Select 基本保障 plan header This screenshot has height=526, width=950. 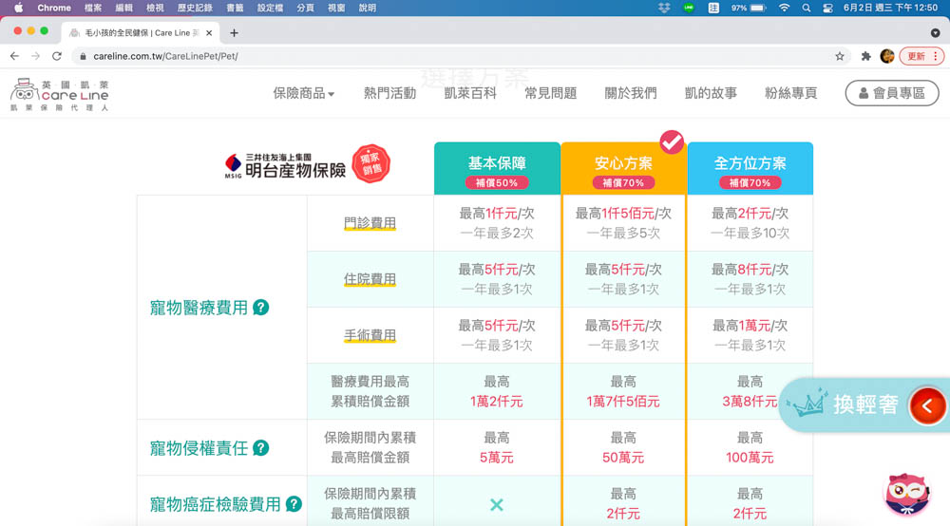tap(497, 168)
